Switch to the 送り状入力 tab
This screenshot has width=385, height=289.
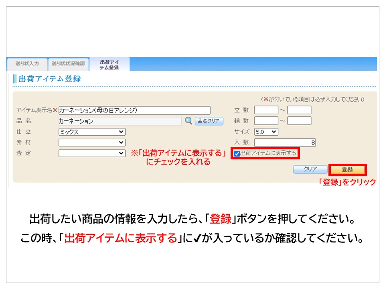[27, 64]
